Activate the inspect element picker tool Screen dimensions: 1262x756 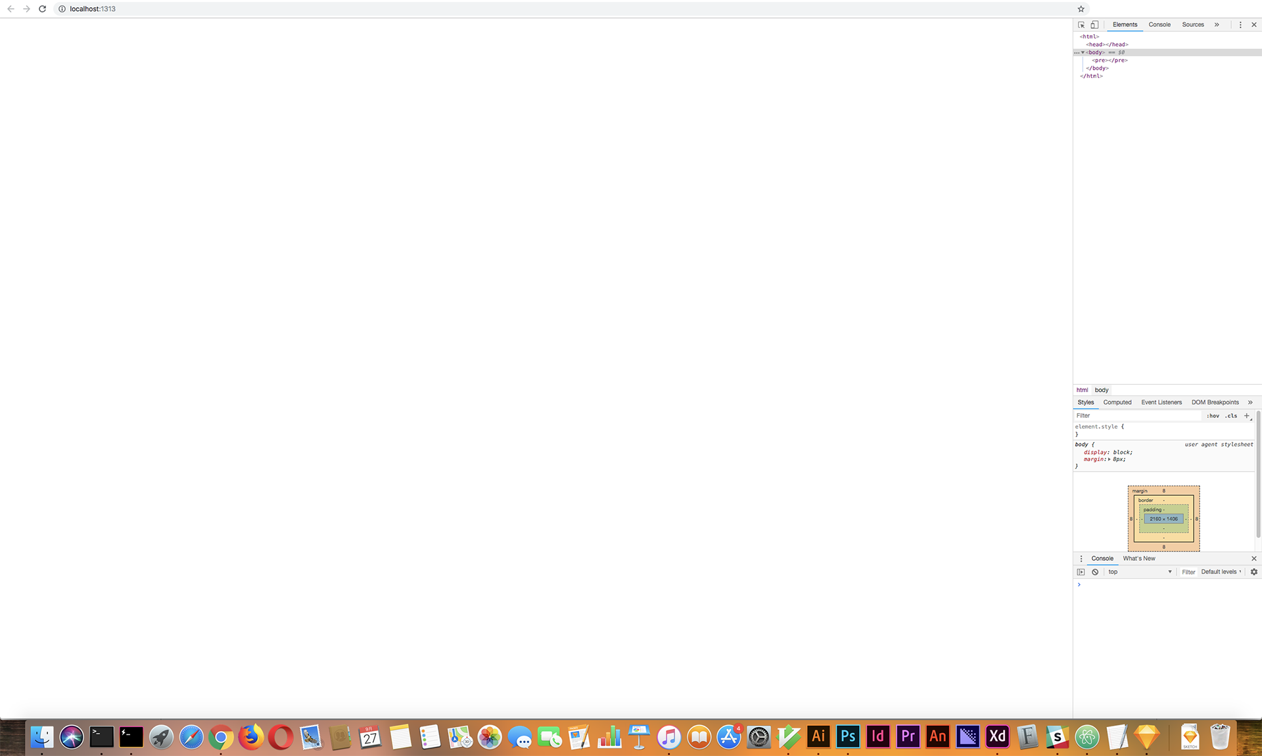(1081, 25)
